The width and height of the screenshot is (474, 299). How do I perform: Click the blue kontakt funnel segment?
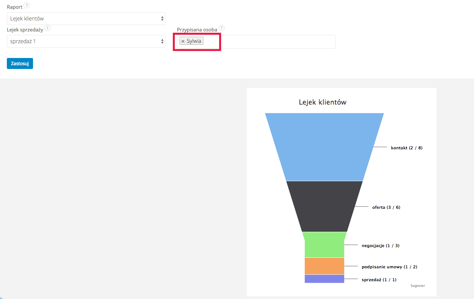click(324, 147)
